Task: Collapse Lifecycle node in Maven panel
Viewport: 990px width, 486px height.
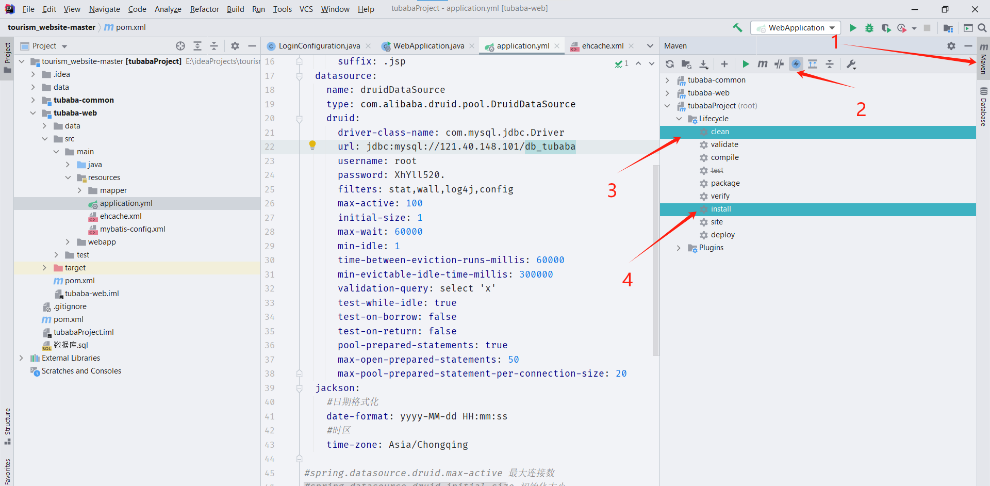Action: [679, 119]
